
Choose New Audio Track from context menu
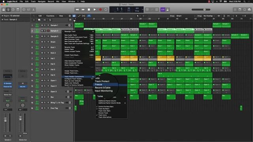78,35
